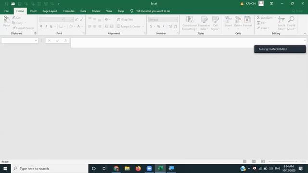Image resolution: width=308 pixels, height=173 pixels.
Task: Switch to the Insert tab
Action: [33, 11]
